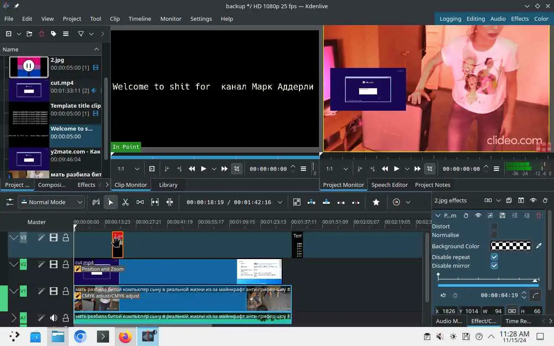The width and height of the screenshot is (554, 346).
Task: Save the effect with floppy disk icon
Action: [502, 215]
